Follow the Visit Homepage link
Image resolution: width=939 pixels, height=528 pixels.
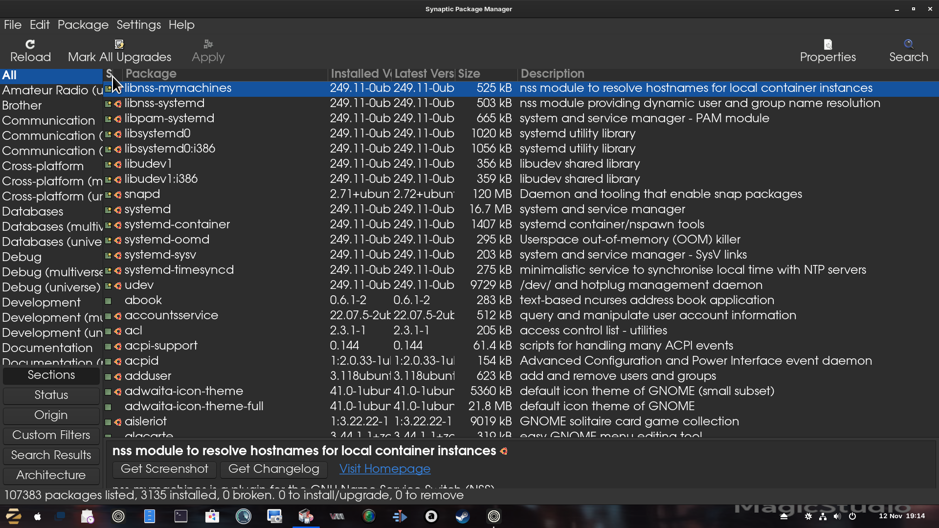385,469
